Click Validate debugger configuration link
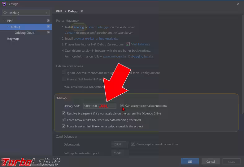 (70, 32)
